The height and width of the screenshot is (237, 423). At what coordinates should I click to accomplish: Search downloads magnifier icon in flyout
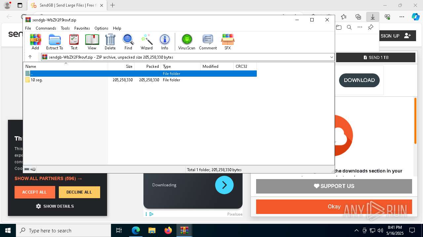click(x=349, y=27)
